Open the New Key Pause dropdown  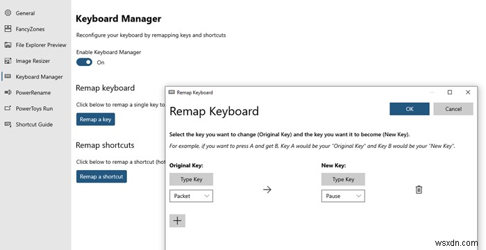(x=343, y=196)
